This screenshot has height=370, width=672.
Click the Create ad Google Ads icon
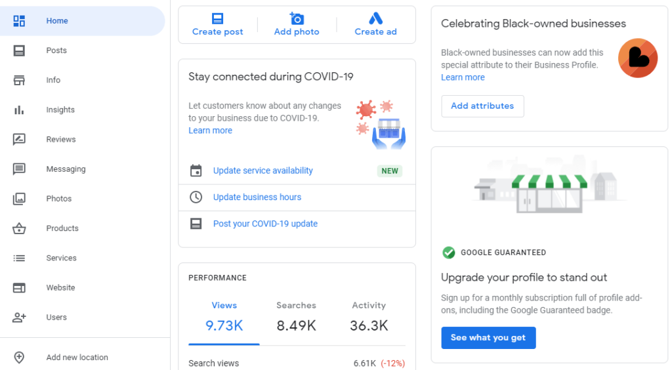375,18
